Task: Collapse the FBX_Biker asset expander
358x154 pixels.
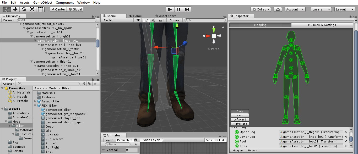Action: coord(35,106)
